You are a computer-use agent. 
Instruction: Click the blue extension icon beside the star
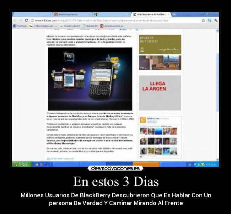[x=209, y=20]
